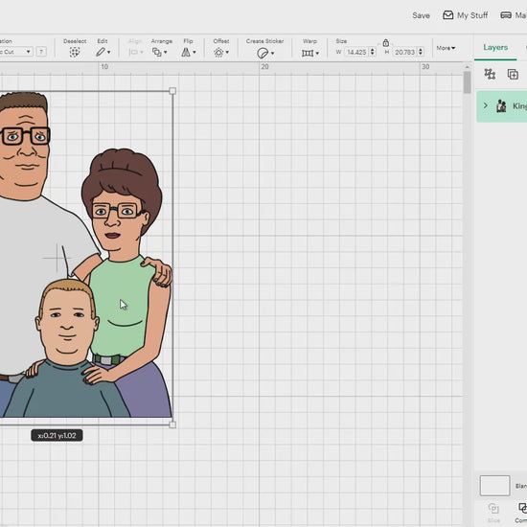The width and height of the screenshot is (527, 527).
Task: Click the My Stuff envelope icon
Action: tap(447, 15)
